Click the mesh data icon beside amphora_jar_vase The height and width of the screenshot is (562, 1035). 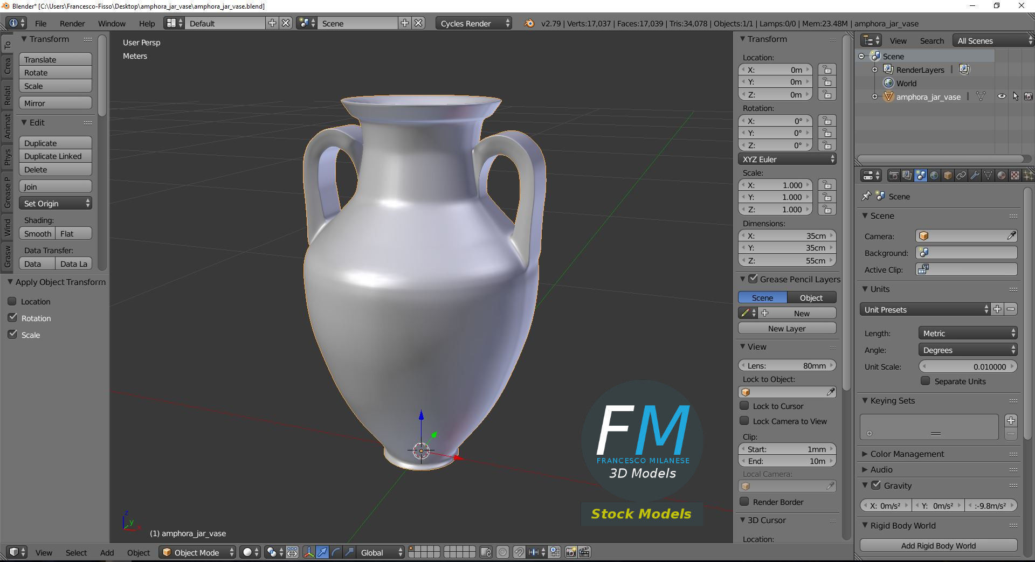[981, 96]
